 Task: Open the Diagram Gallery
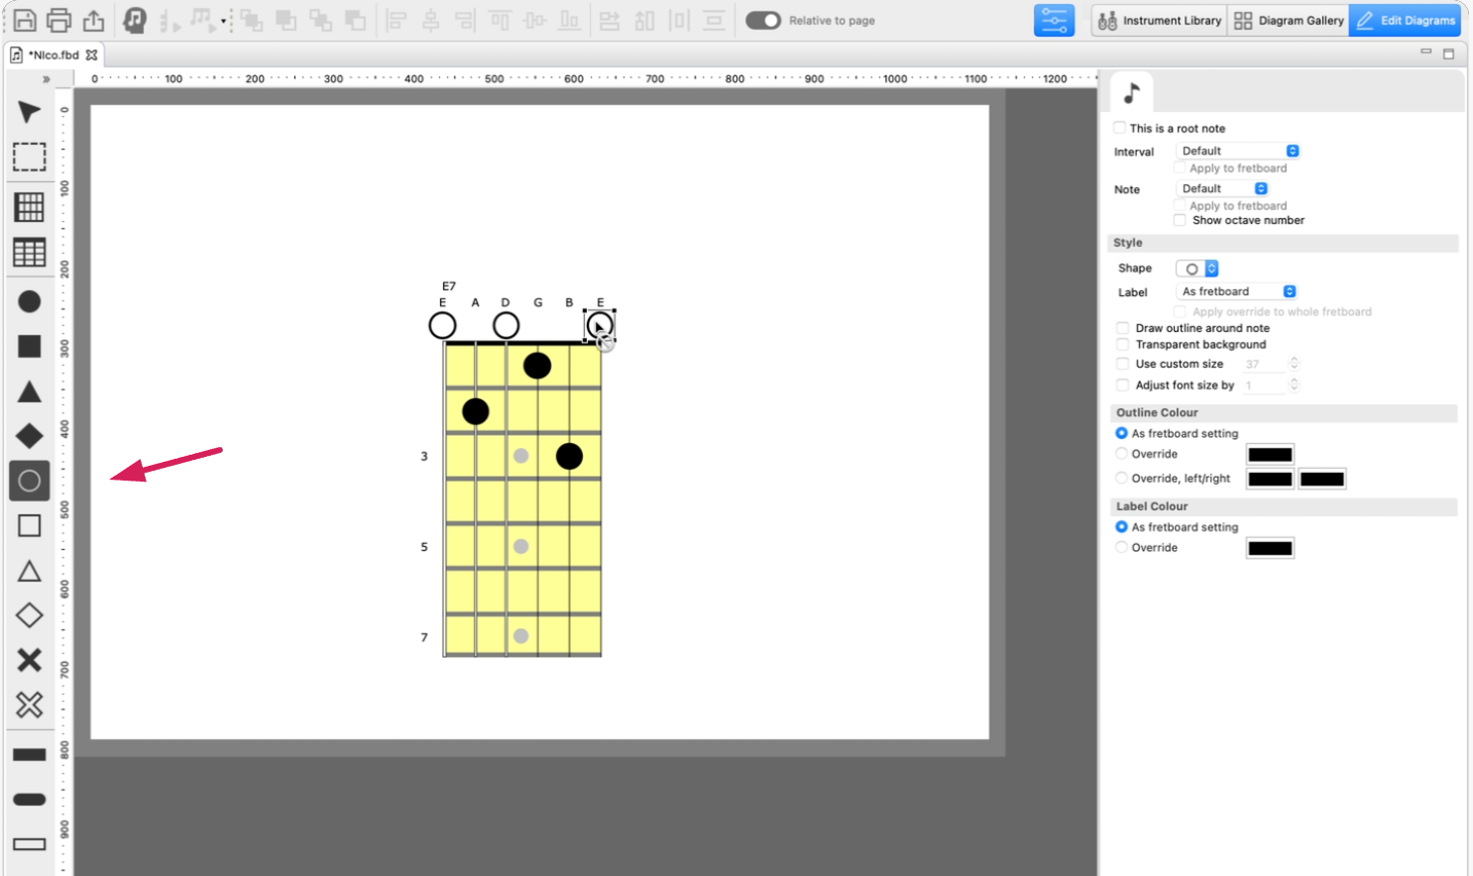pyautogui.click(x=1289, y=21)
